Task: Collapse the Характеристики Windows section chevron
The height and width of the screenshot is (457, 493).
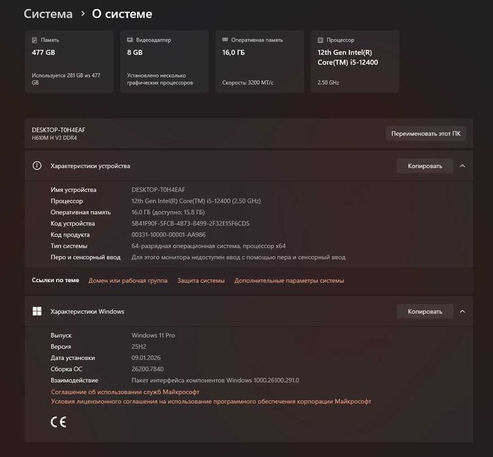Action: [x=462, y=311]
